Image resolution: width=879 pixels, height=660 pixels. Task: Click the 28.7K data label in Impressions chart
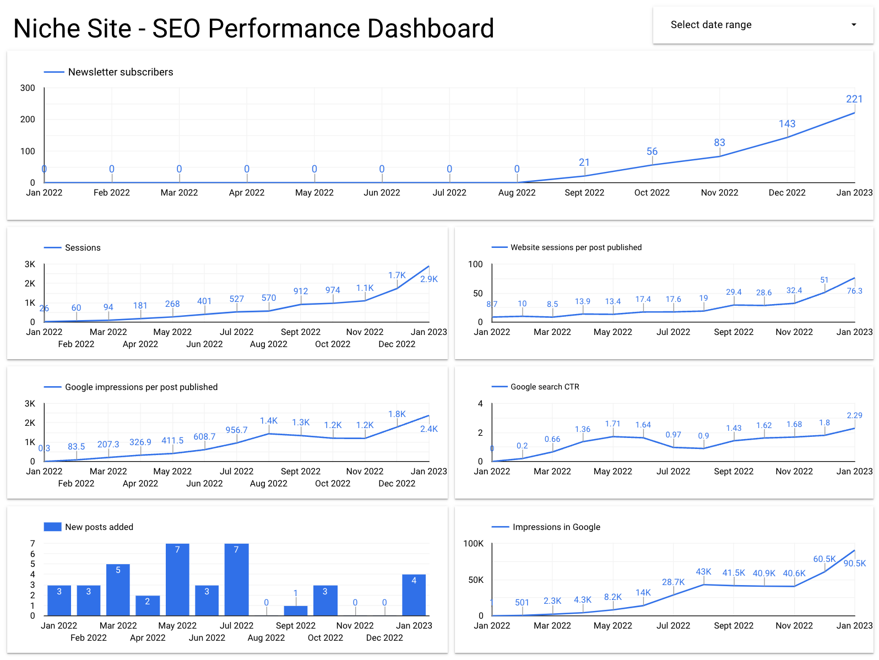[674, 582]
